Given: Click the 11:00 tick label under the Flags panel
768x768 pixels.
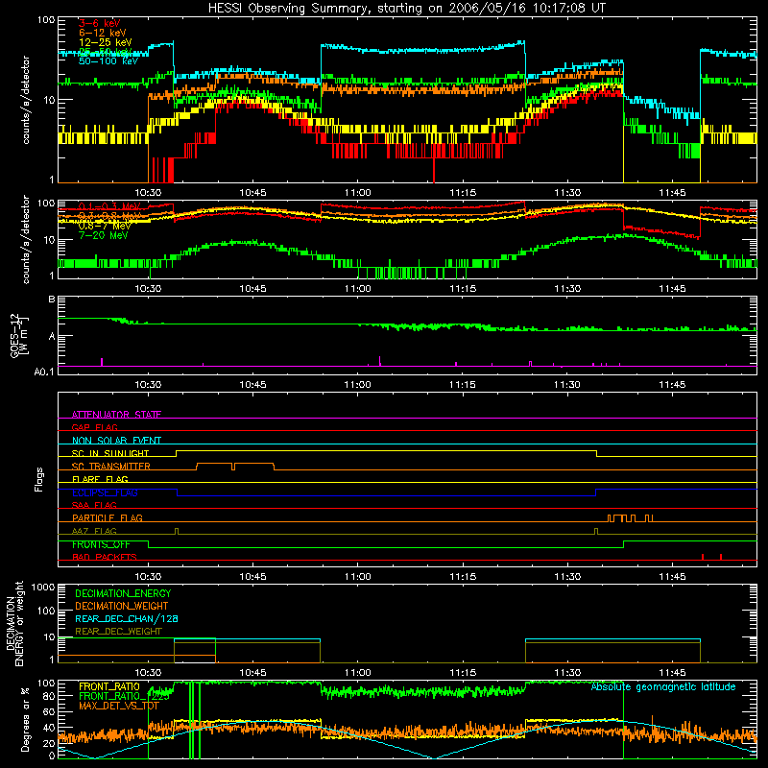Looking at the screenshot, I should click(357, 577).
